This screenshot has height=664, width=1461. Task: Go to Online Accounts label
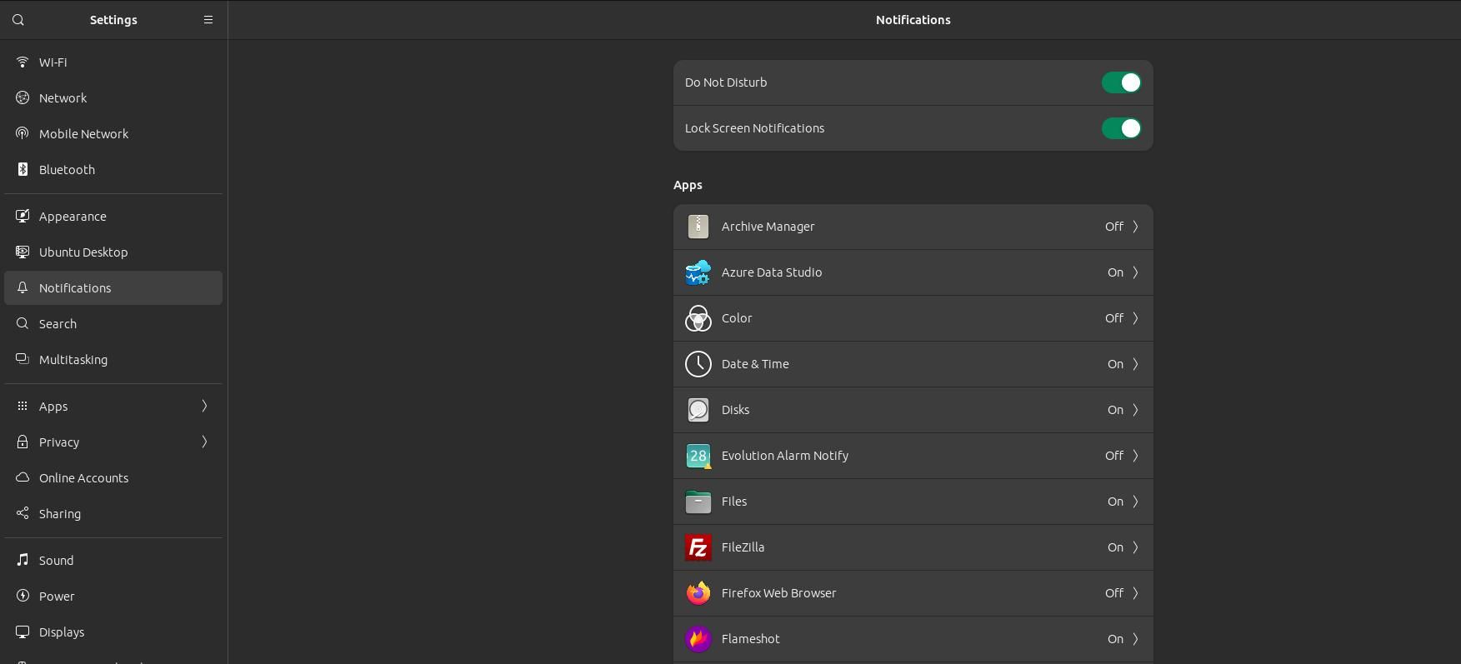[83, 478]
